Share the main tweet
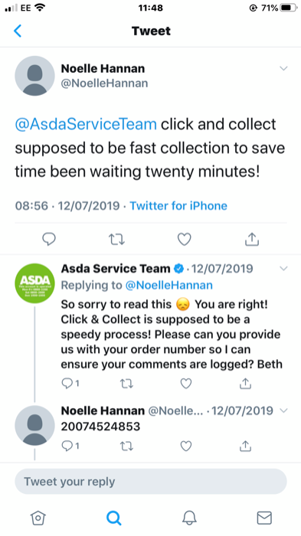The height and width of the screenshot is (536, 301). tap(252, 239)
